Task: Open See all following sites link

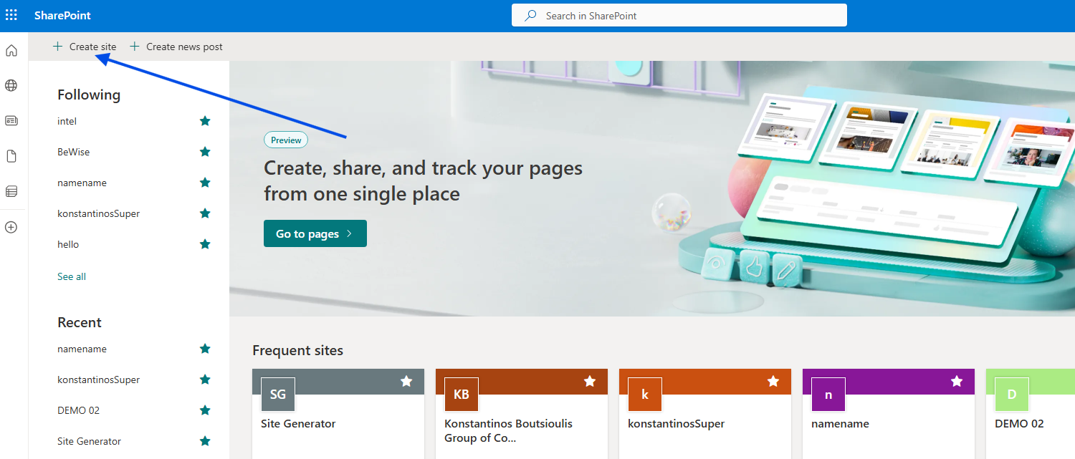Action: 72,276
